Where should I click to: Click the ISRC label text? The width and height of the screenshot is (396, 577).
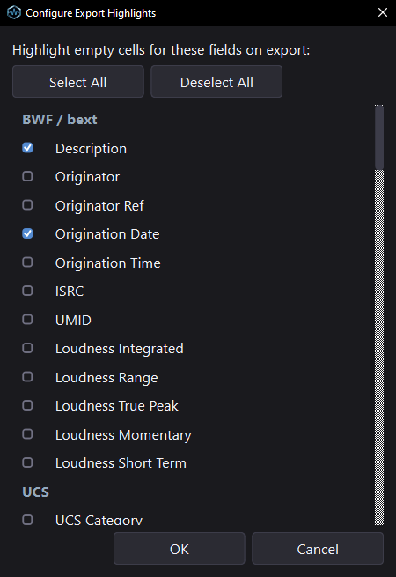click(x=70, y=292)
